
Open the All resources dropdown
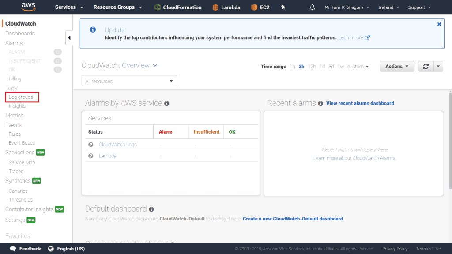point(129,81)
